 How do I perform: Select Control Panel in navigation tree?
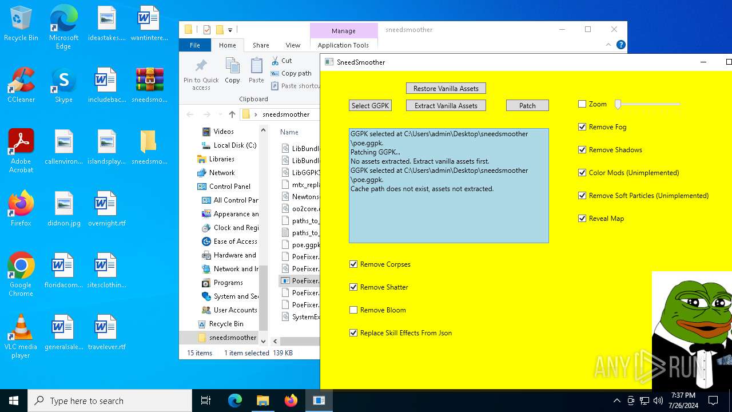(x=224, y=187)
